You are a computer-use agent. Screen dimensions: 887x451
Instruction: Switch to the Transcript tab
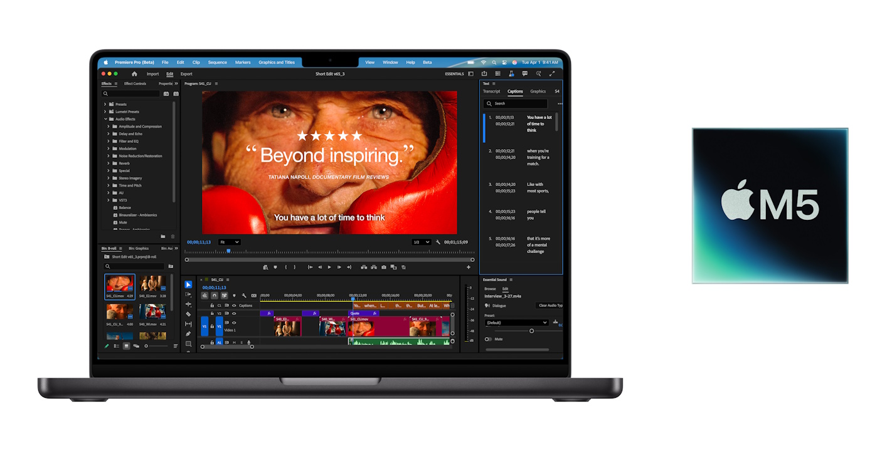(491, 91)
